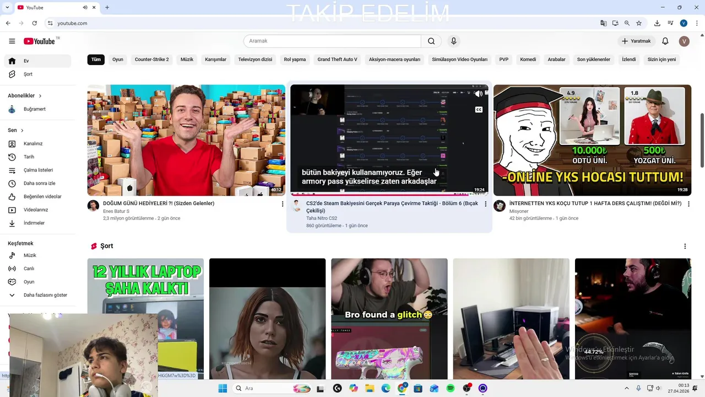Expand the Abonelikler section
This screenshot has width=705, height=397.
tap(25, 96)
